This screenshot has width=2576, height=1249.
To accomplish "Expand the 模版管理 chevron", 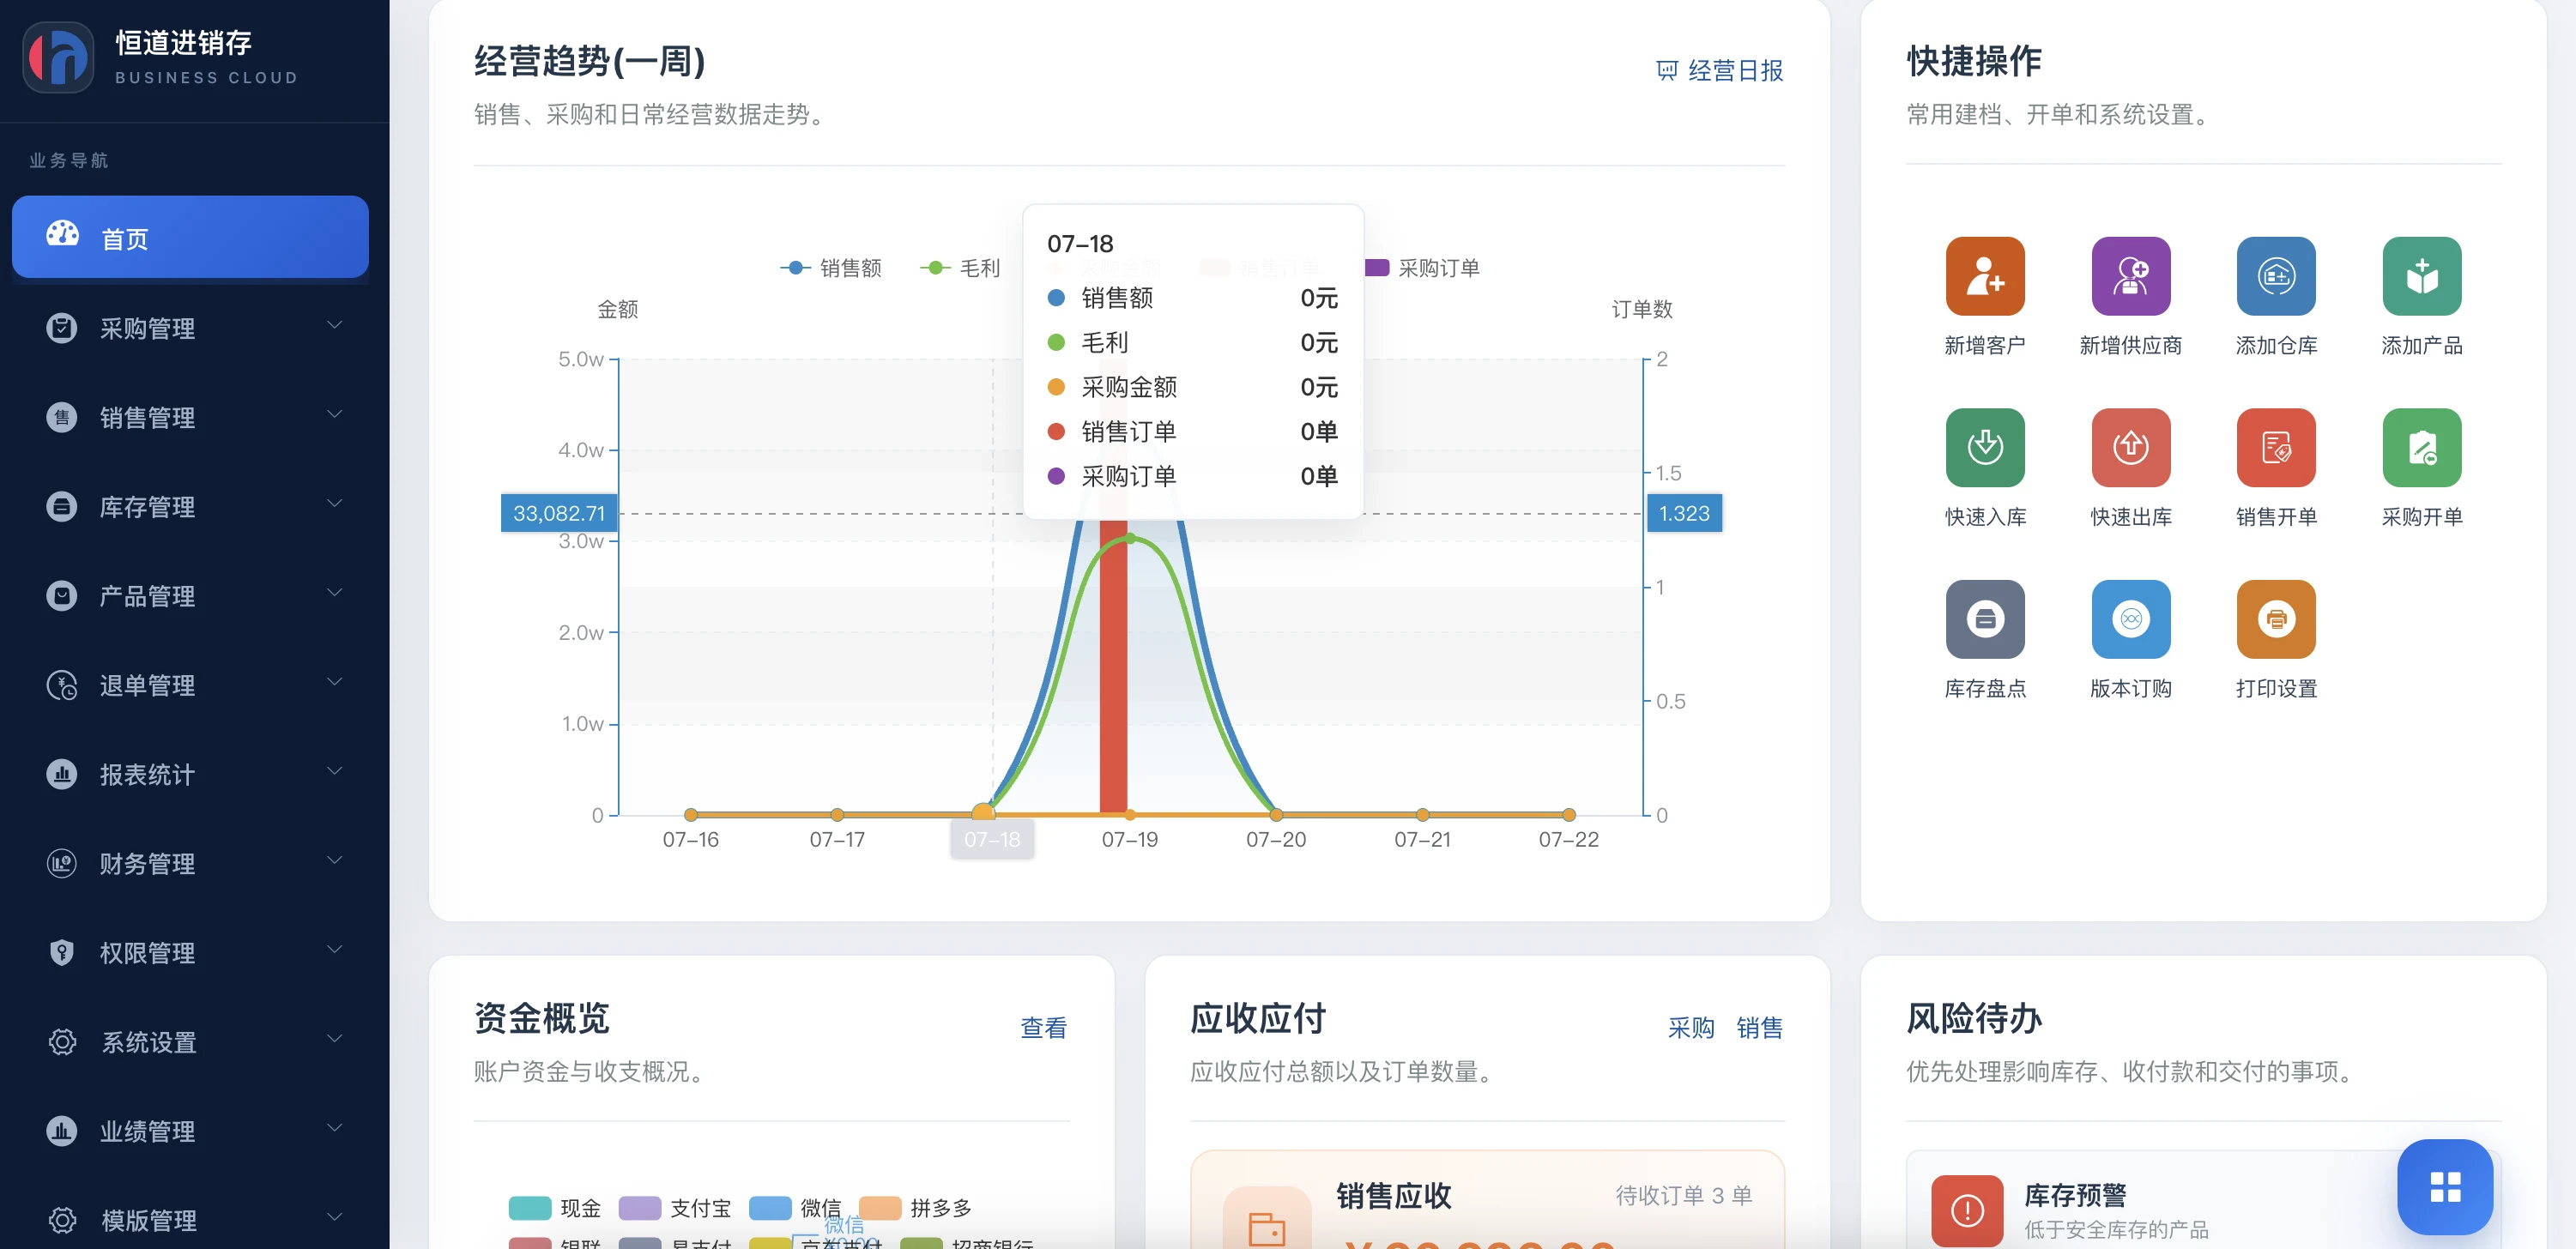I will (334, 1217).
